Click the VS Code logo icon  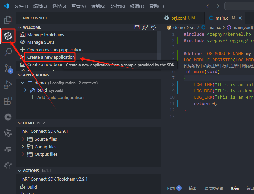pyautogui.click(x=6, y=6)
